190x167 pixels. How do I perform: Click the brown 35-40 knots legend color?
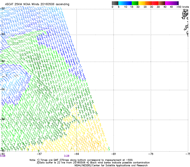coord(162,3)
